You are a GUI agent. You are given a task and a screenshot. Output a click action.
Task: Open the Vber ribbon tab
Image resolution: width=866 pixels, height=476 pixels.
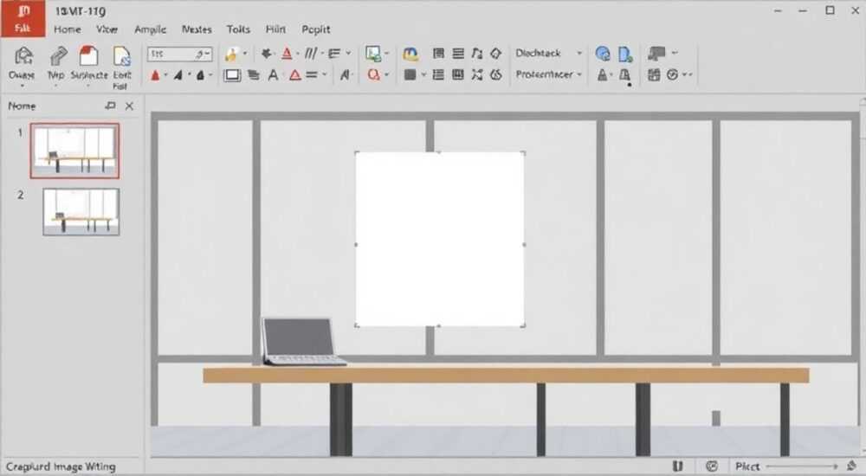(x=107, y=29)
